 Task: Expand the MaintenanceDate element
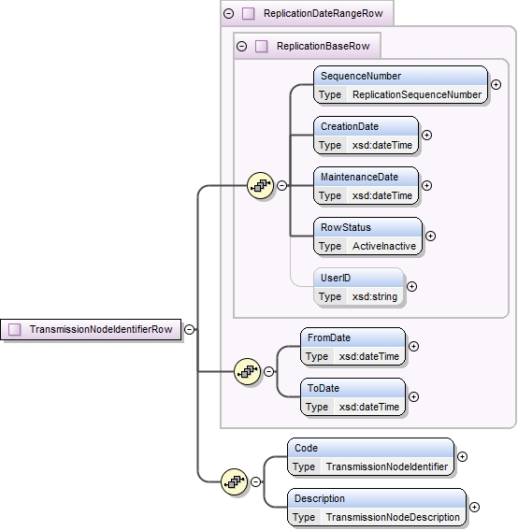pos(426,185)
